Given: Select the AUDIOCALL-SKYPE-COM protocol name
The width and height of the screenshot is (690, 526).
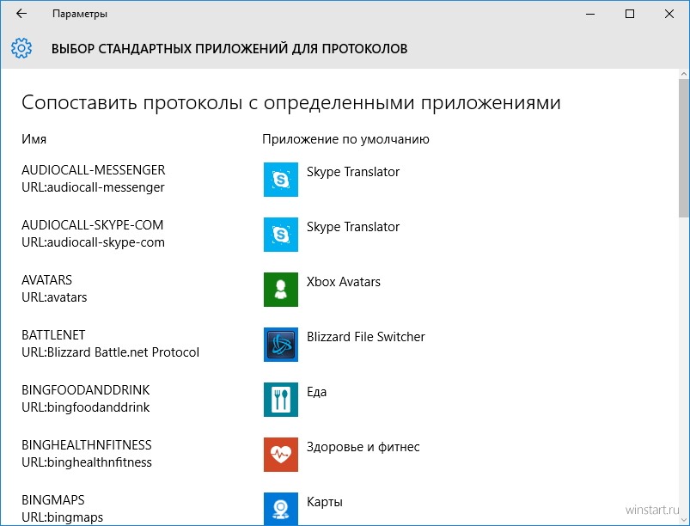Looking at the screenshot, I should click(x=93, y=225).
